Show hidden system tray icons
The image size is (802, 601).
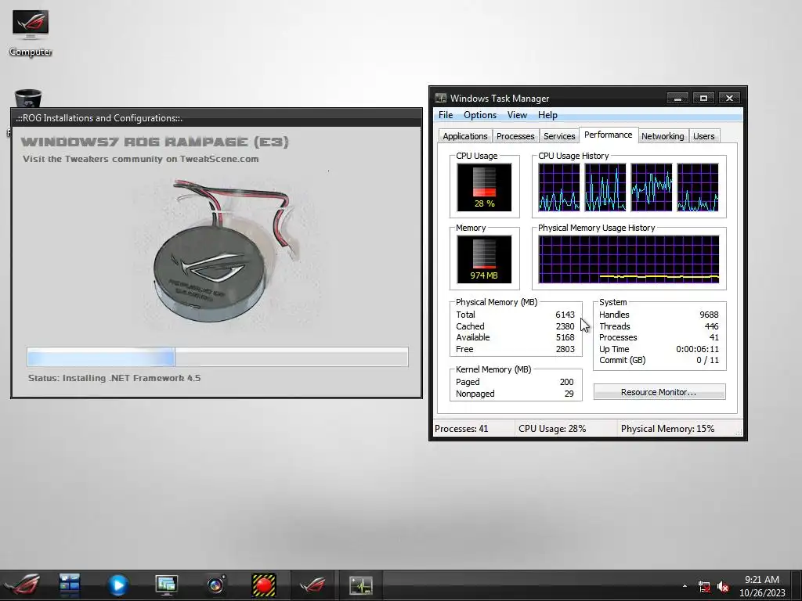685,586
